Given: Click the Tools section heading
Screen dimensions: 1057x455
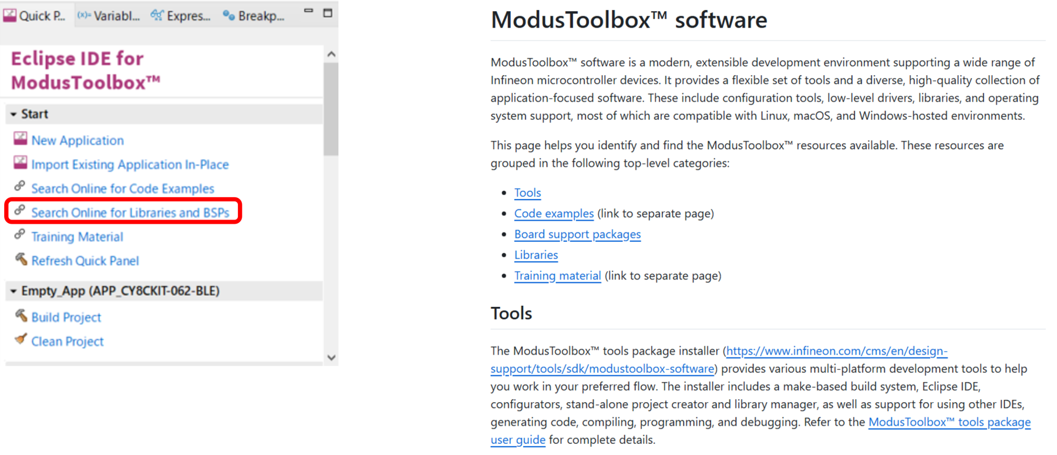Looking at the screenshot, I should point(511,313).
